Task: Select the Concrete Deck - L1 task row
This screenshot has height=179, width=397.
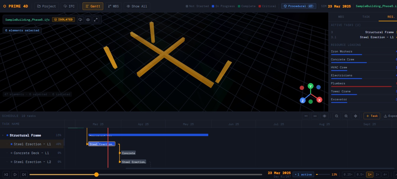Action: (32, 153)
